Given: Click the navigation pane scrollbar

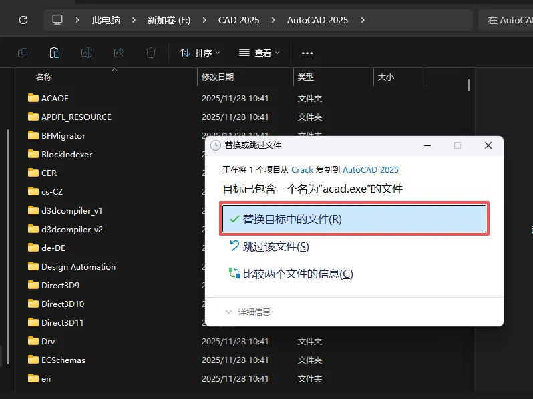Looking at the screenshot, I should (x=8, y=246).
